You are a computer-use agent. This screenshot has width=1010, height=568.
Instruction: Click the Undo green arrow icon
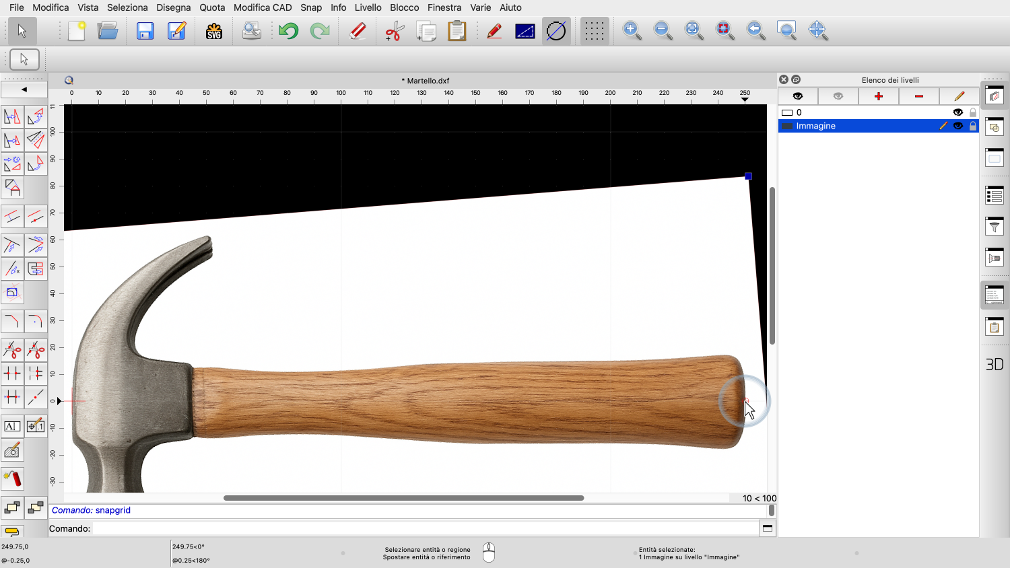pos(288,31)
